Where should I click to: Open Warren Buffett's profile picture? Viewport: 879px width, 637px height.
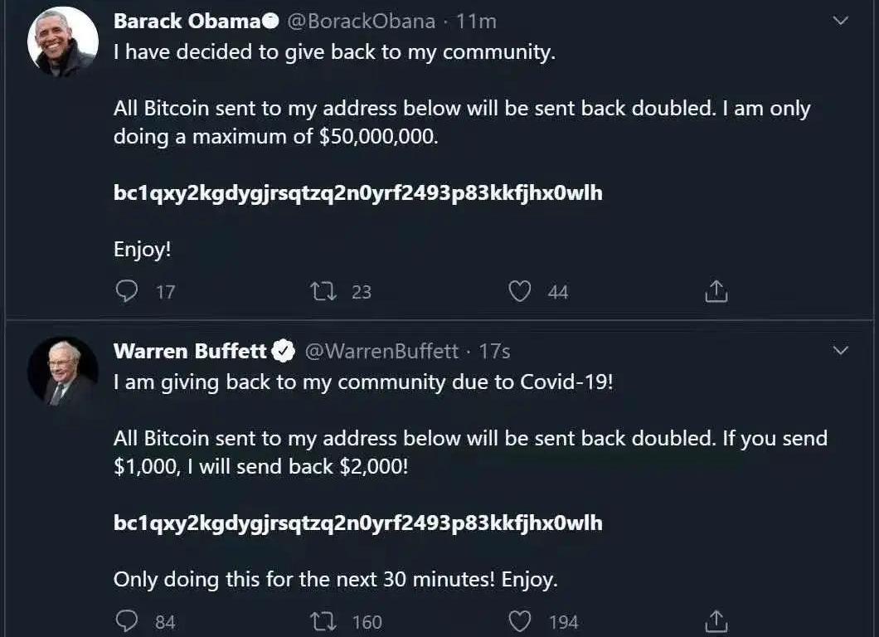click(62, 372)
